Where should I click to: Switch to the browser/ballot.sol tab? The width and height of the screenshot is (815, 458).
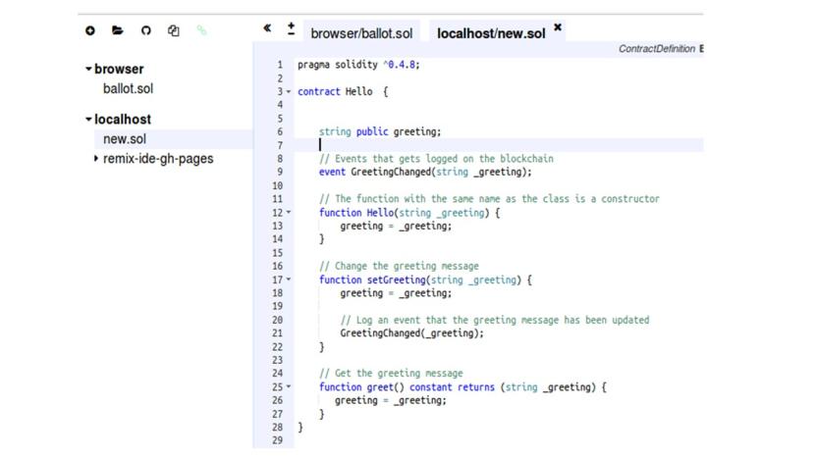361,33
